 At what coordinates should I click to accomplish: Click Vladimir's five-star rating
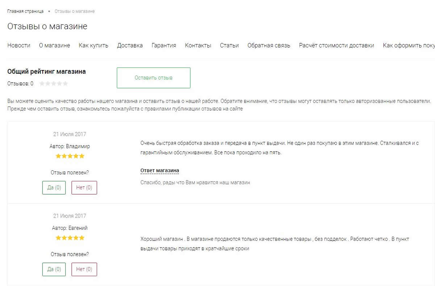click(x=70, y=156)
